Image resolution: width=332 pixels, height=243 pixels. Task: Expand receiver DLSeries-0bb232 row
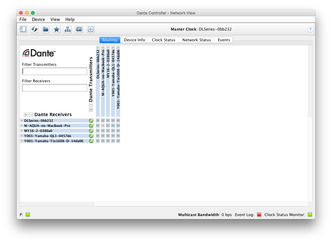click(22, 121)
